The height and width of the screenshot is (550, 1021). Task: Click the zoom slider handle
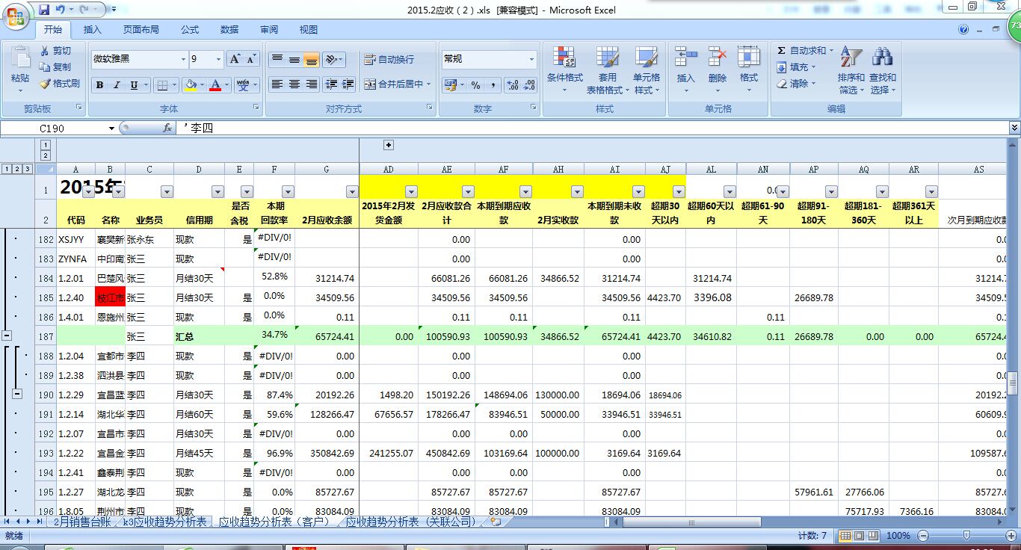coord(966,535)
